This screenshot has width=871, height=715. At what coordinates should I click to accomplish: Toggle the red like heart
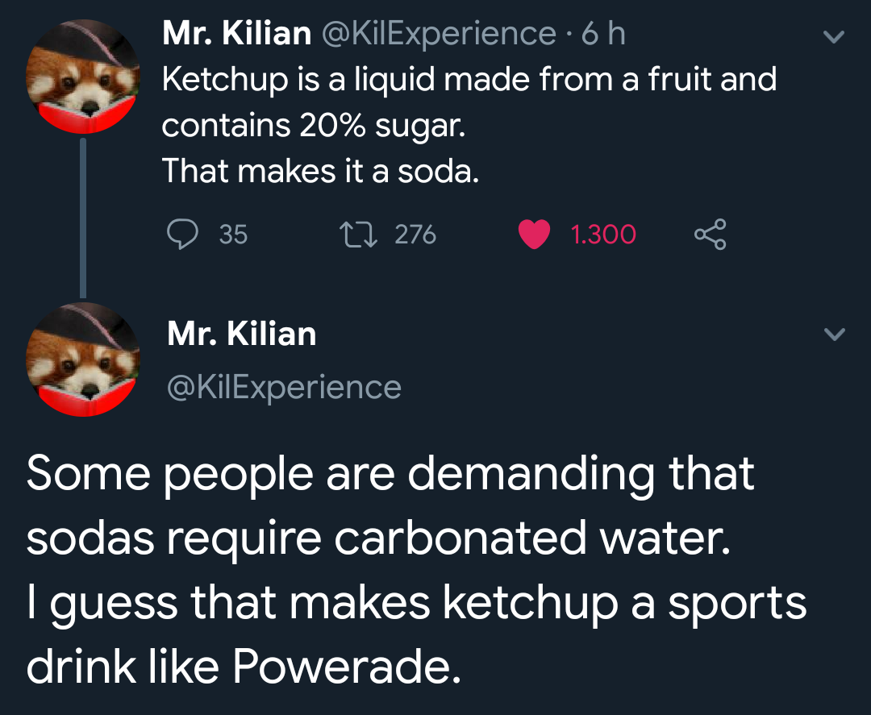pyautogui.click(x=534, y=234)
